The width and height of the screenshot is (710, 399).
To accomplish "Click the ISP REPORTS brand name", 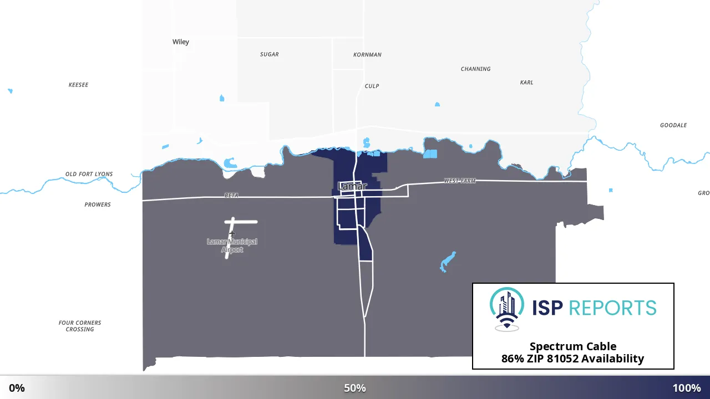I will tap(594, 308).
